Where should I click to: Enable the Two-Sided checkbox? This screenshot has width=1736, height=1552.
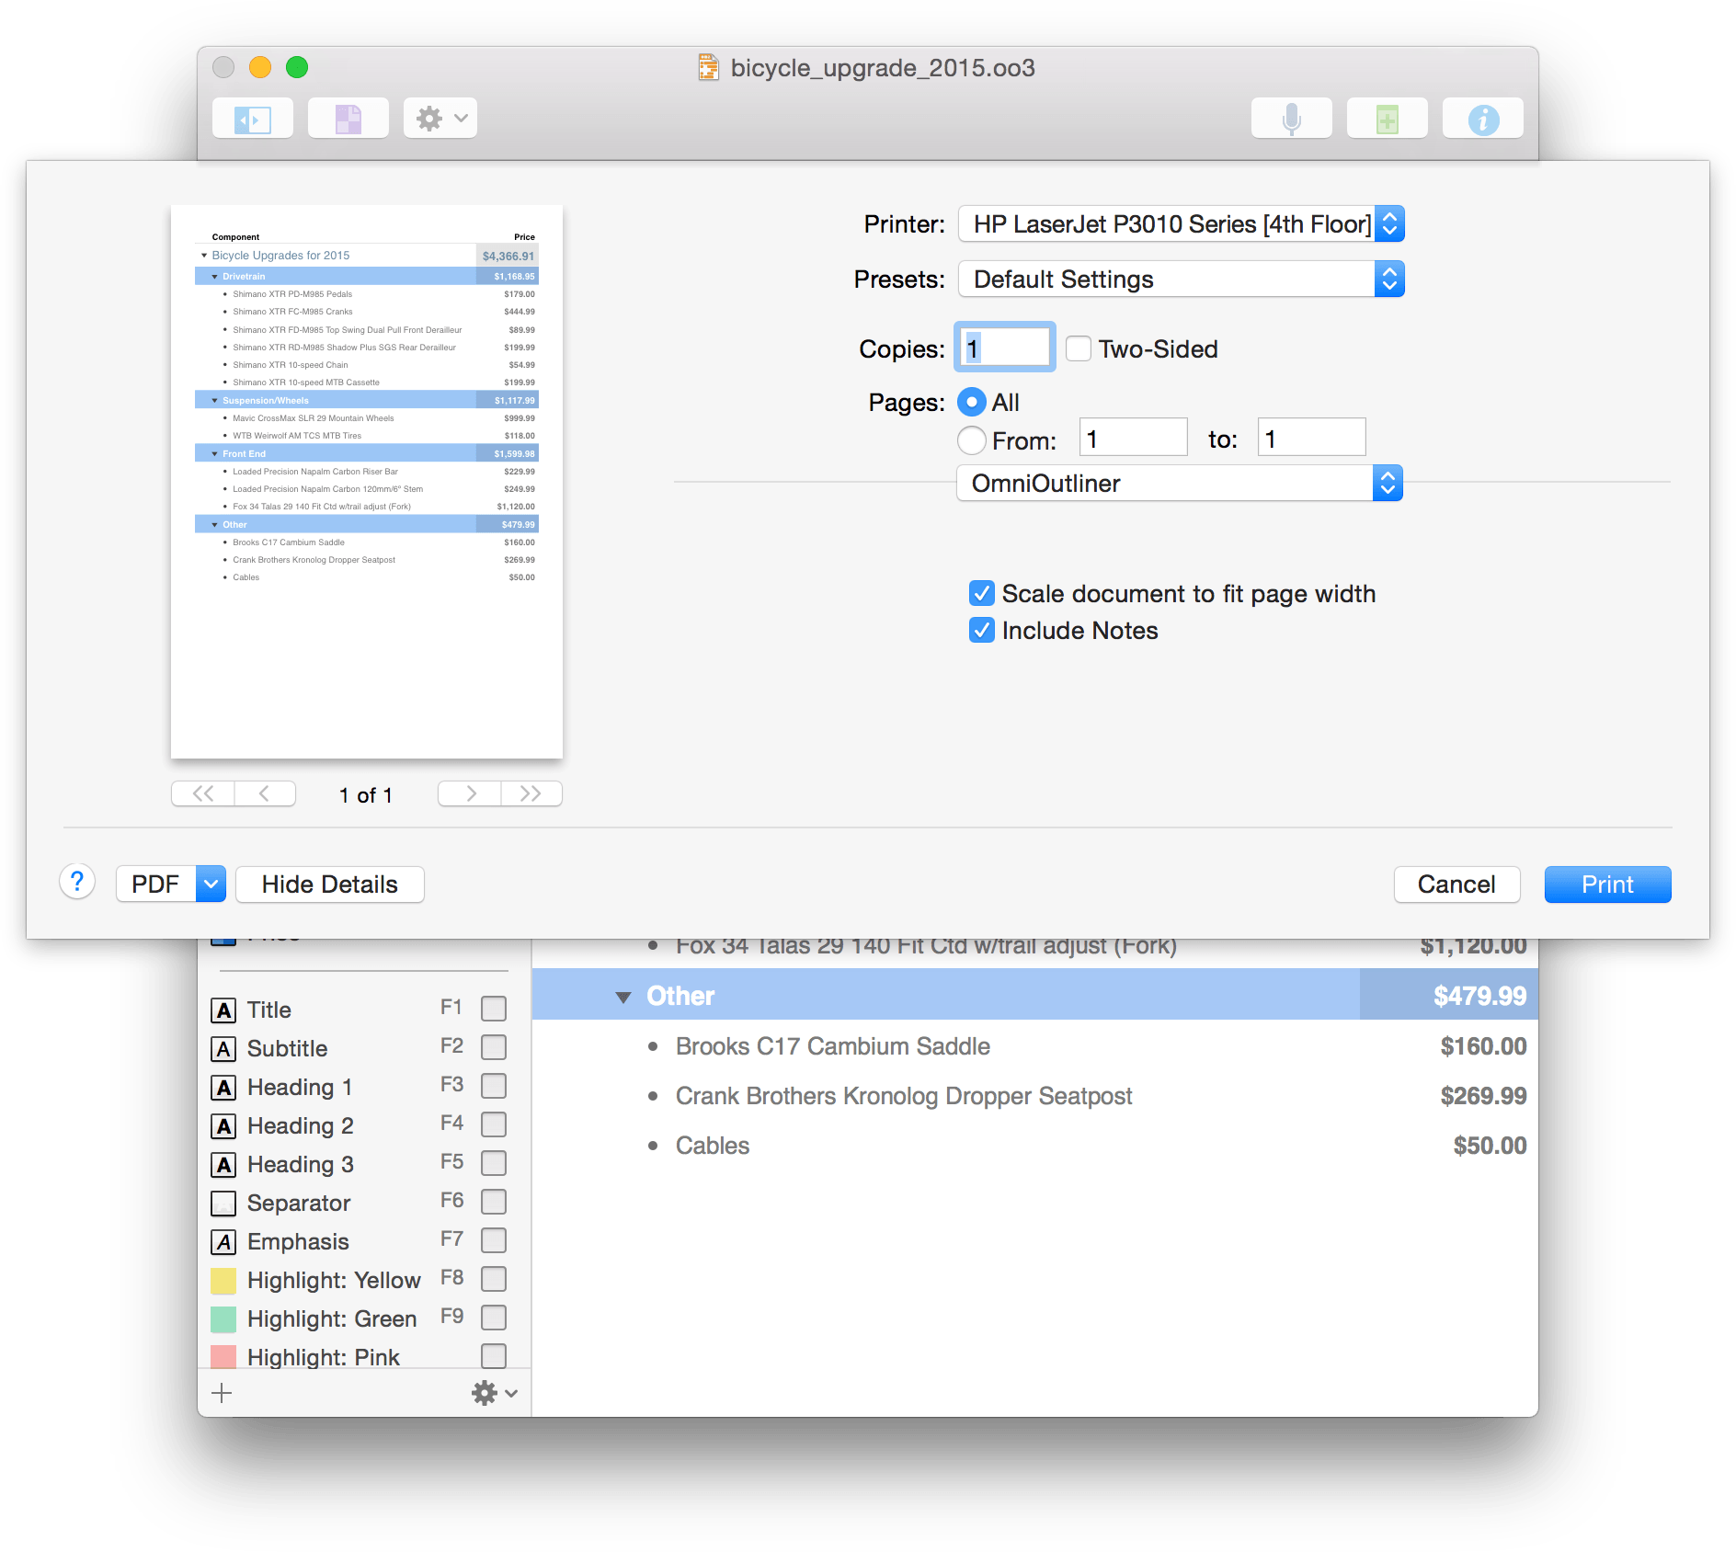1079,349
